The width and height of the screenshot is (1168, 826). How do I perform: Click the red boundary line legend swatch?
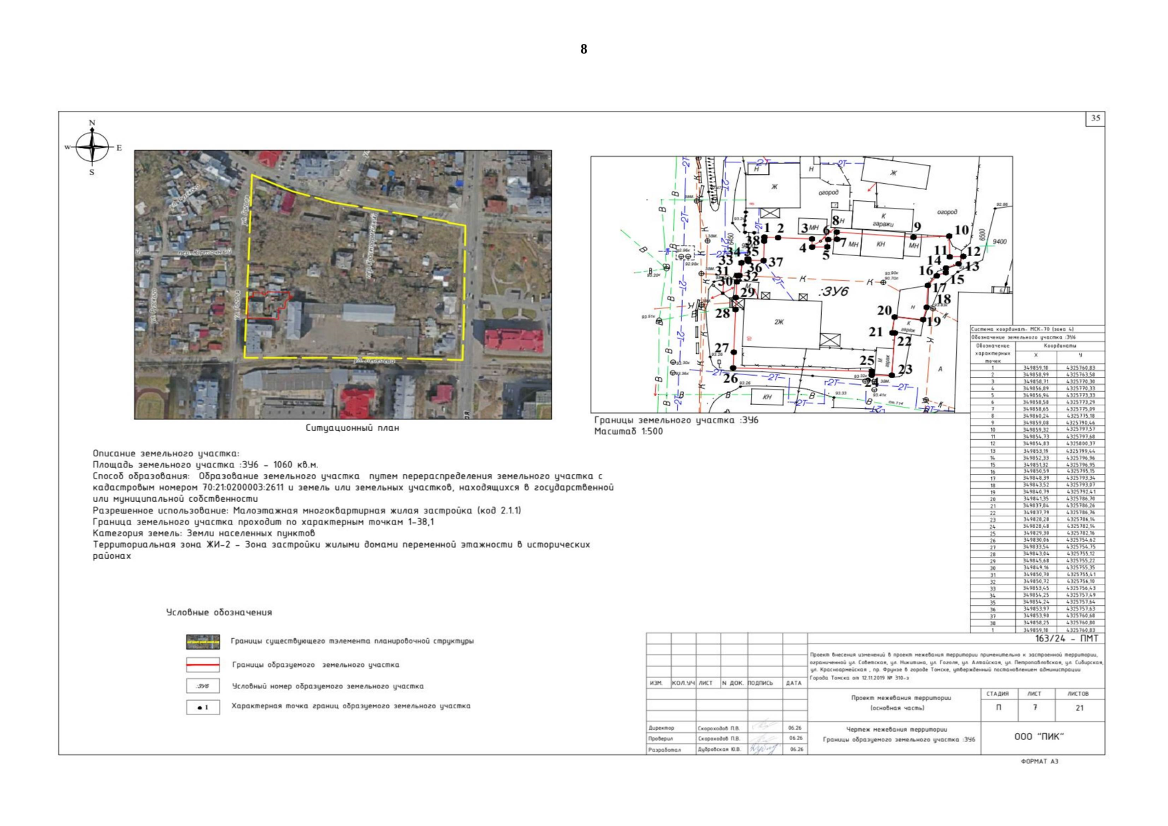point(203,665)
